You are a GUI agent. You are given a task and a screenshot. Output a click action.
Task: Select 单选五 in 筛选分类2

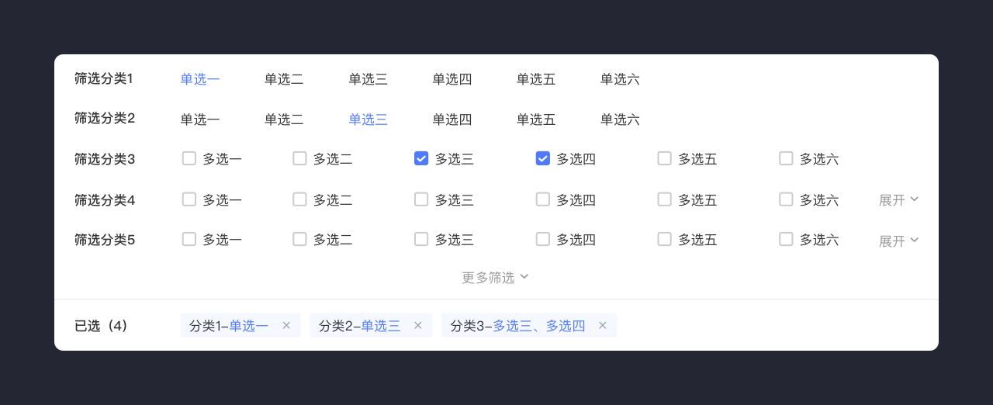tap(536, 119)
